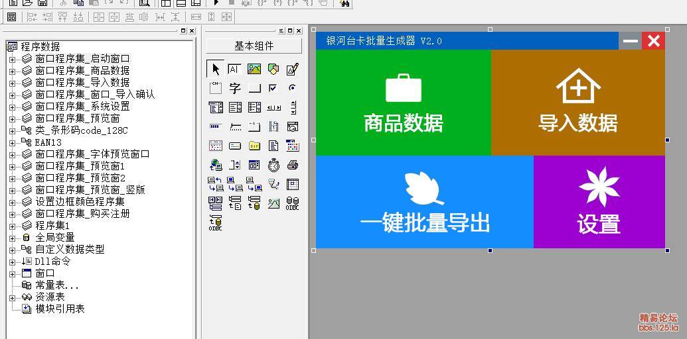Select 自定义数据类型 in tree
Viewport: 687px width, 339px height.
coord(70,250)
